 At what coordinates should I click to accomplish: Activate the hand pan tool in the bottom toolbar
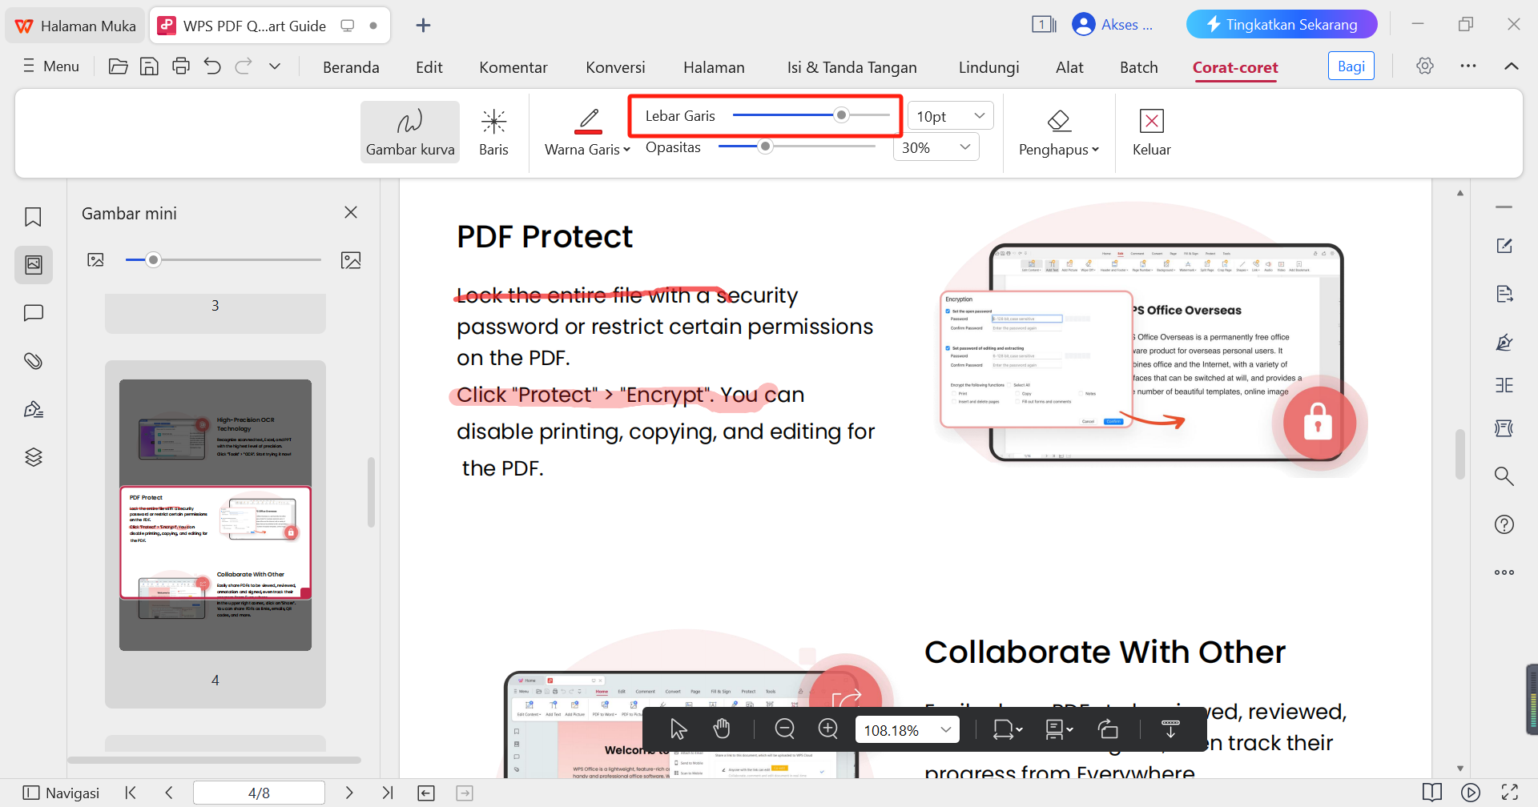point(721,729)
